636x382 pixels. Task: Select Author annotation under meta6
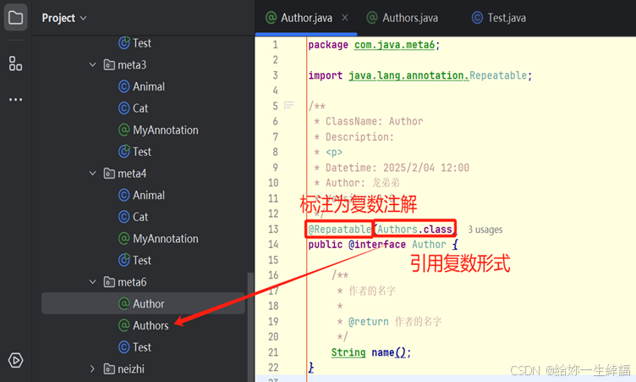(x=143, y=303)
